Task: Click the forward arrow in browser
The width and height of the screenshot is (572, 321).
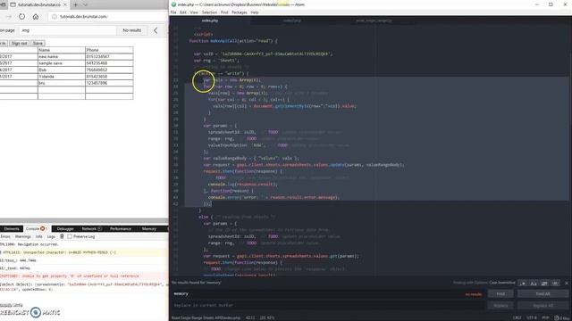Action: coord(9,16)
